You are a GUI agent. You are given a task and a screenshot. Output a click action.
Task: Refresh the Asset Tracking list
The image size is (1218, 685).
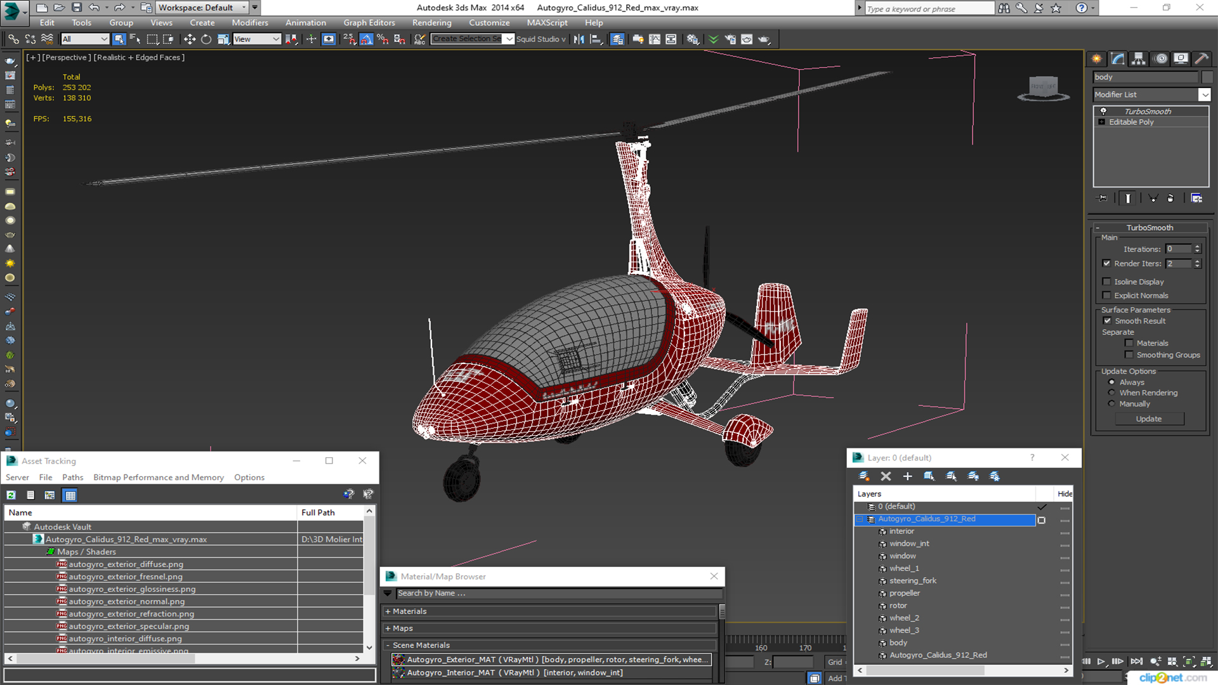11,495
